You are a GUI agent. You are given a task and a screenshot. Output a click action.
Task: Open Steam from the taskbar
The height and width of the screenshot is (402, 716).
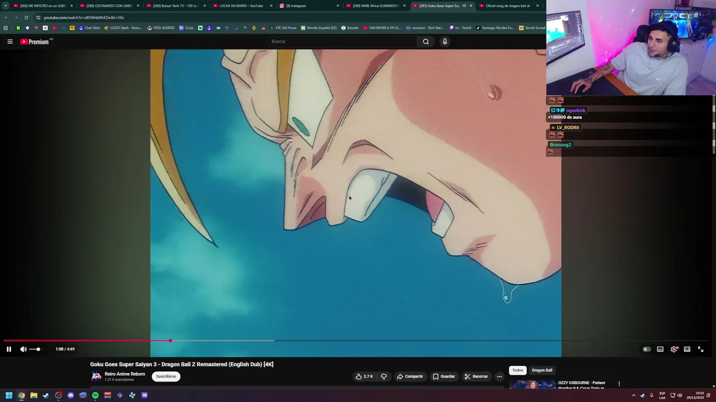[46, 395]
